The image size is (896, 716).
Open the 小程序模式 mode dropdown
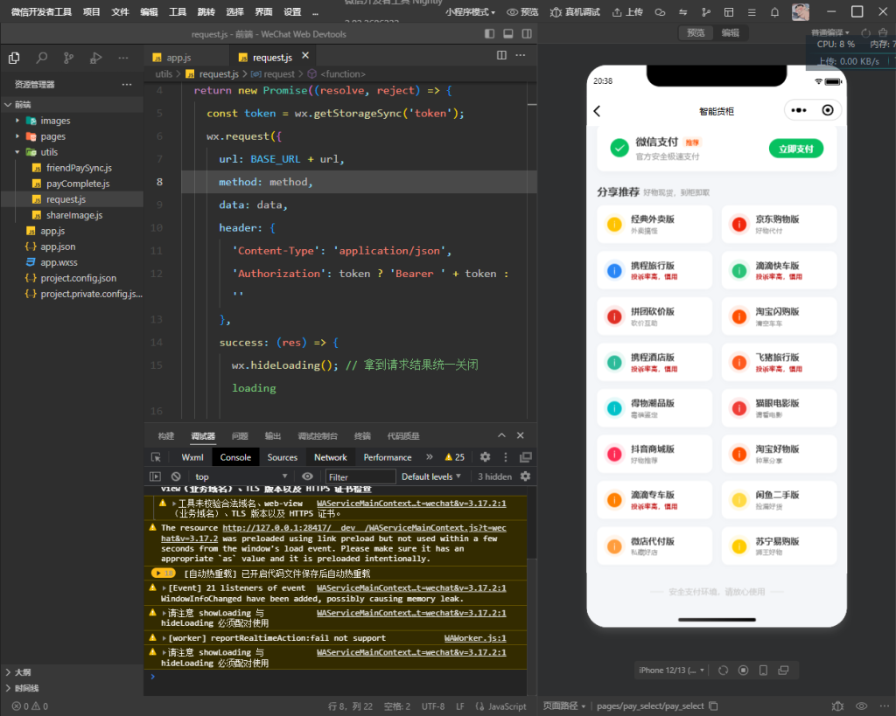pyautogui.click(x=470, y=12)
